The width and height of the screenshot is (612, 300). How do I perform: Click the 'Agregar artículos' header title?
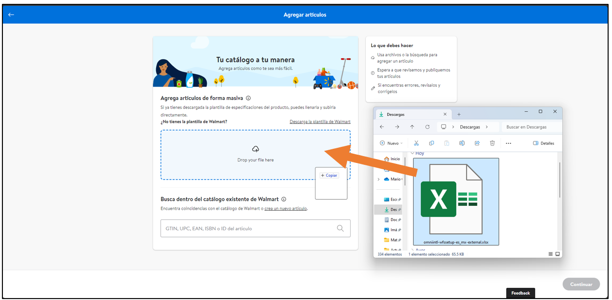[305, 15]
